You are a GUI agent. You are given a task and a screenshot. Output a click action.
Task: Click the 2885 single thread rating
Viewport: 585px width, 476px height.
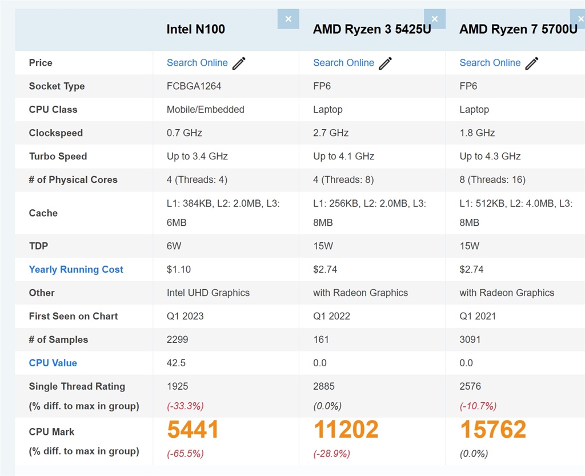324,386
